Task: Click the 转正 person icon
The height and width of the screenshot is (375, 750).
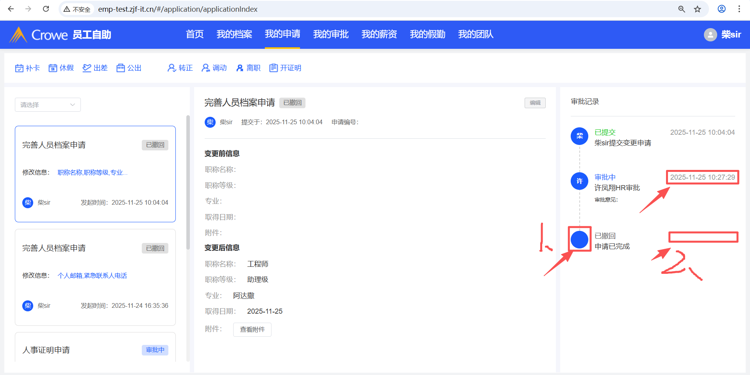Action: 171,68
